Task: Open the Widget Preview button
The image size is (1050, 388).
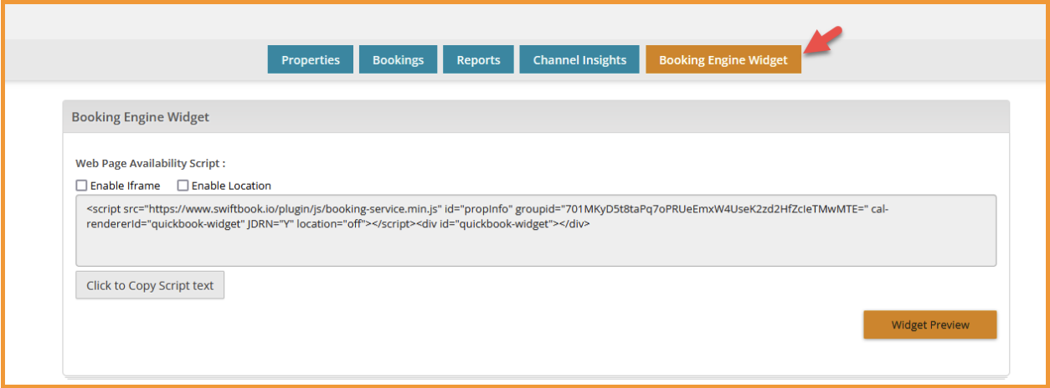Action: click(929, 324)
